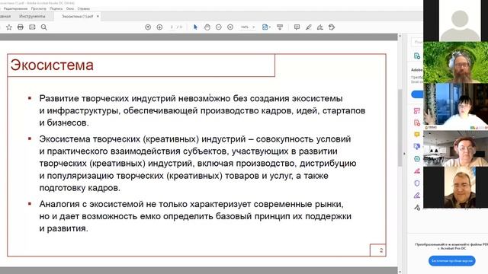Open the stamp tool

tap(332, 27)
